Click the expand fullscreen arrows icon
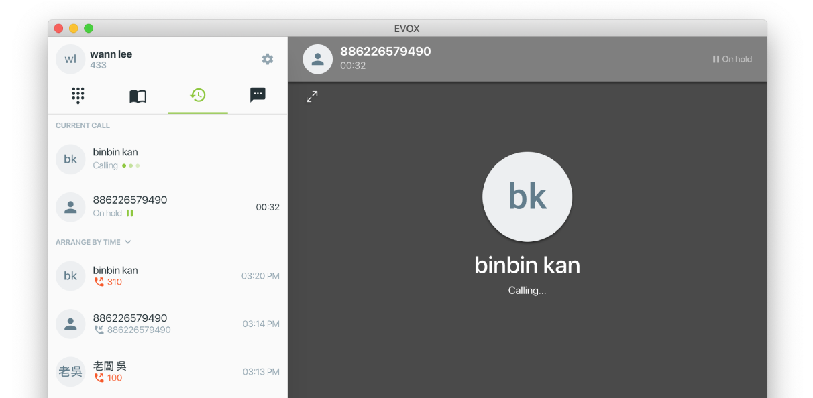 pyautogui.click(x=312, y=96)
